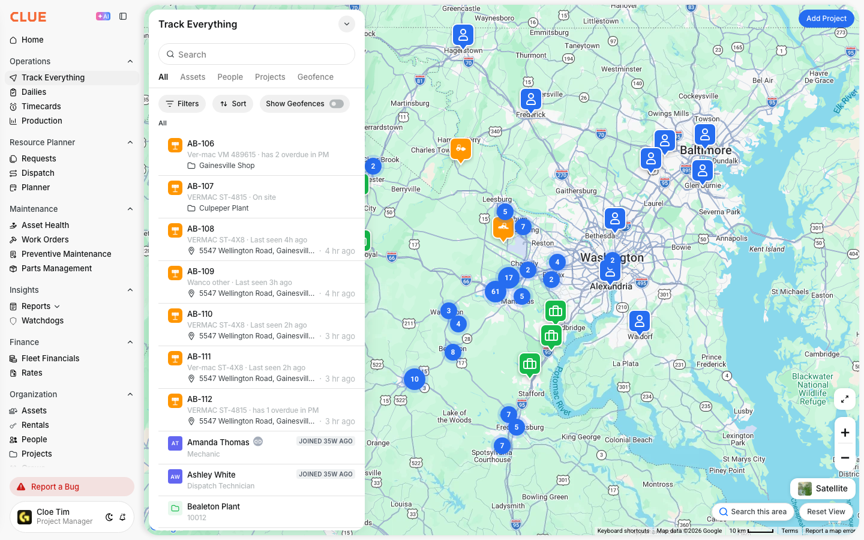The image size is (864, 540).
Task: Click the fullscreen map icon
Action: [x=845, y=399]
